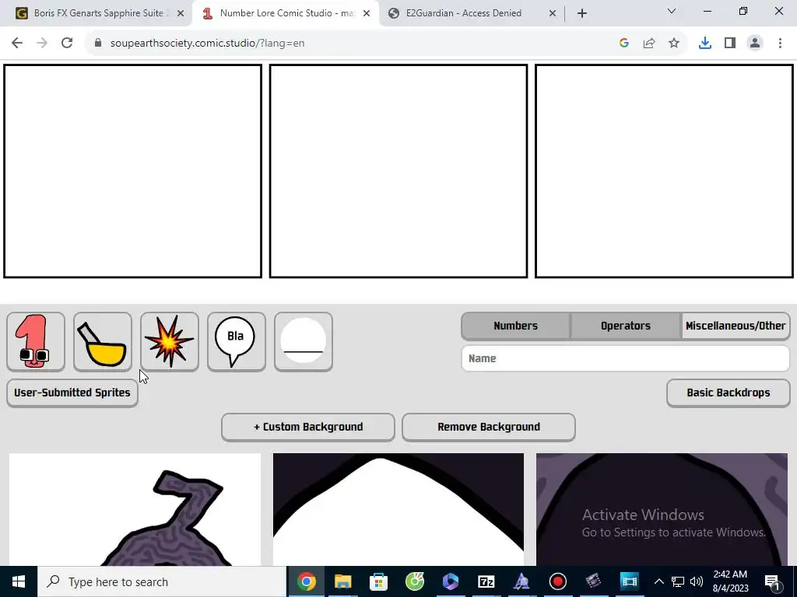
Task: Open 7-Zip from the taskbar
Action: (486, 581)
